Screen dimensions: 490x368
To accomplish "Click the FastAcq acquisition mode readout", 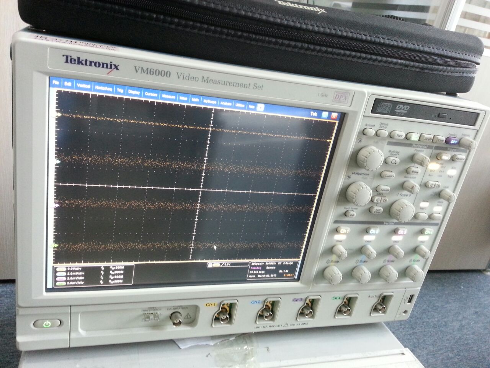I will point(256,268).
